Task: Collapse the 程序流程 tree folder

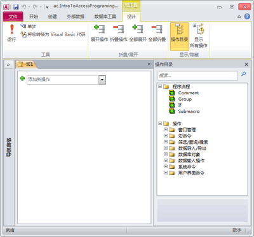Action: pyautogui.click(x=160, y=86)
